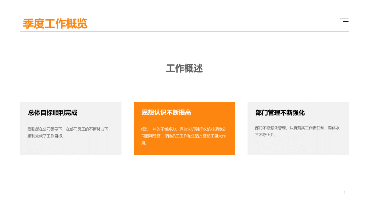Click the paragraph starting with 后勤部在公司领导下
This screenshot has height=208, width=369.
click(x=69, y=133)
